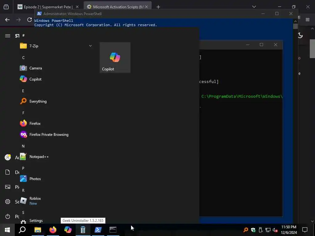Jump to letter N section header
Image resolution: width=315 pixels, height=236 pixels.
pos(23,146)
